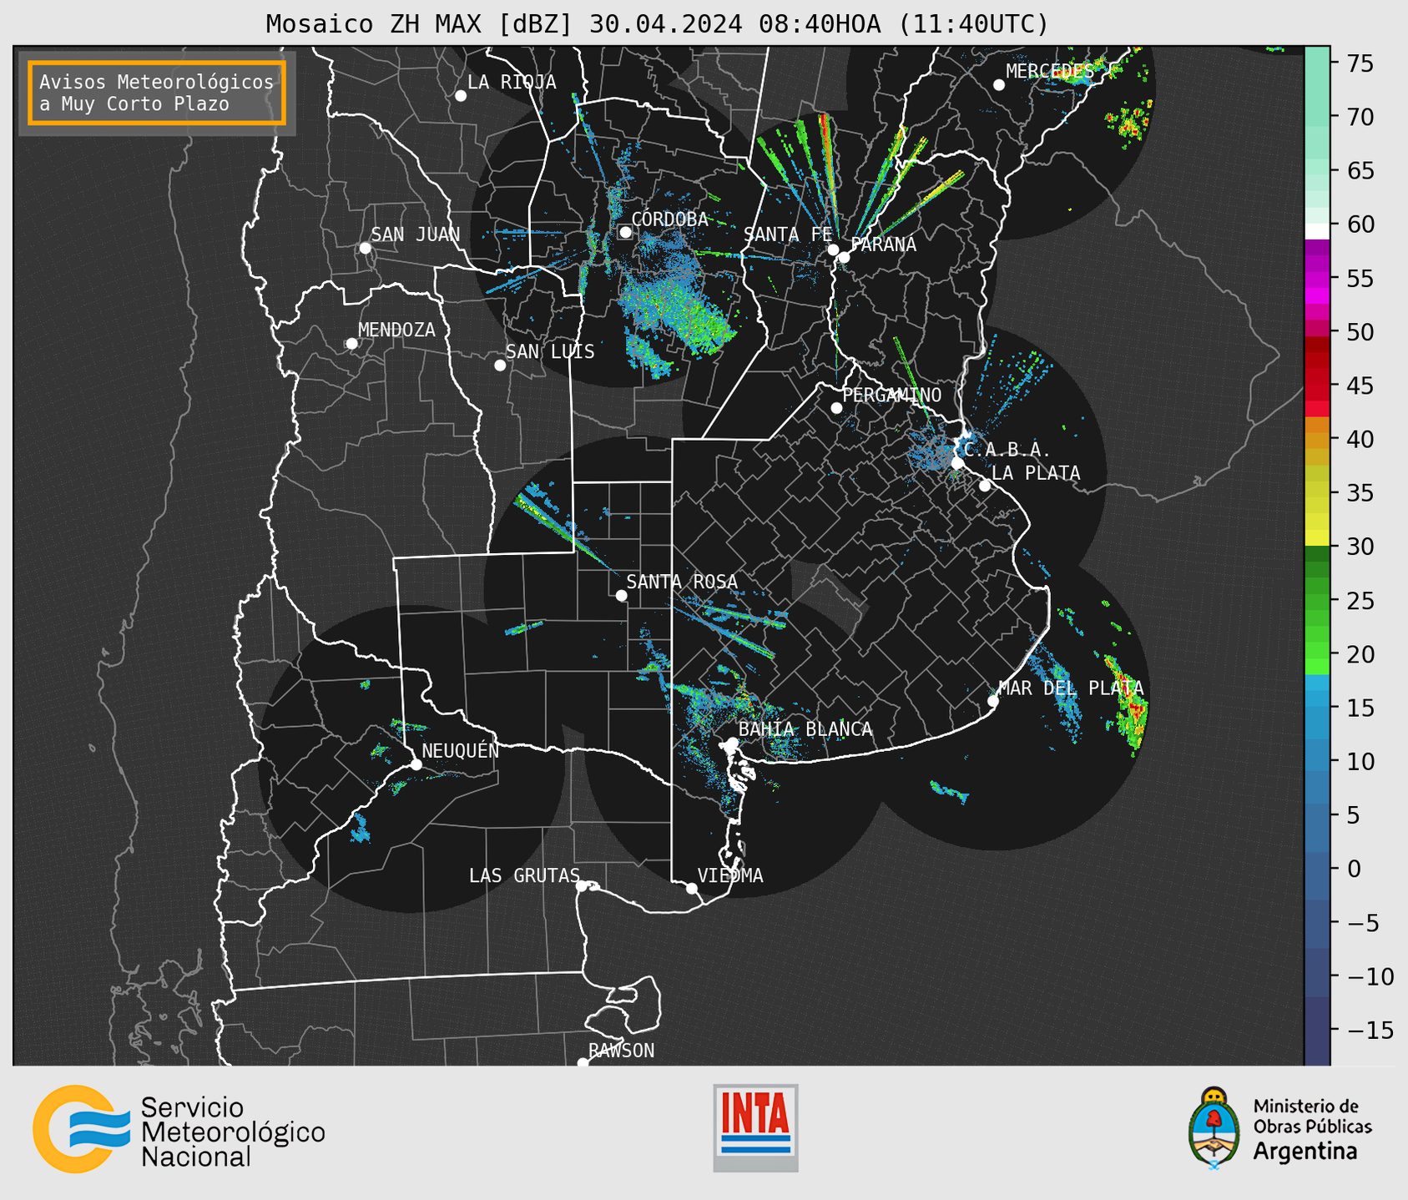This screenshot has height=1200, width=1408.
Task: Click the Avisos Meteorológicos a Muy Corto Plazo box
Action: pyautogui.click(x=157, y=93)
